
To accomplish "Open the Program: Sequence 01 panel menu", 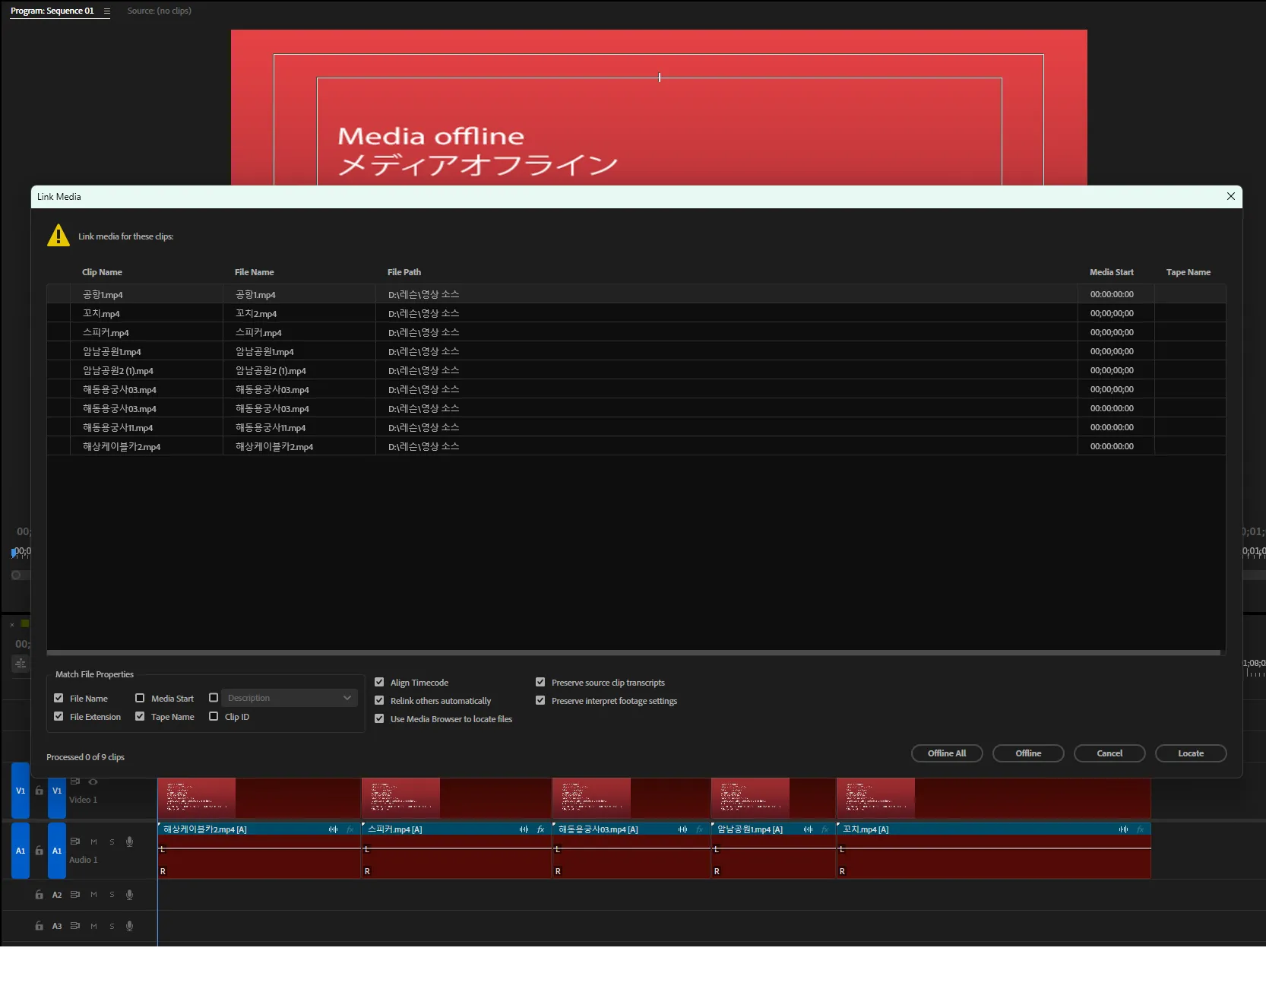I will coord(107,11).
